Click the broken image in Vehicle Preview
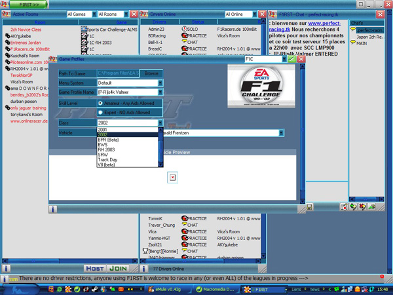 172,178
